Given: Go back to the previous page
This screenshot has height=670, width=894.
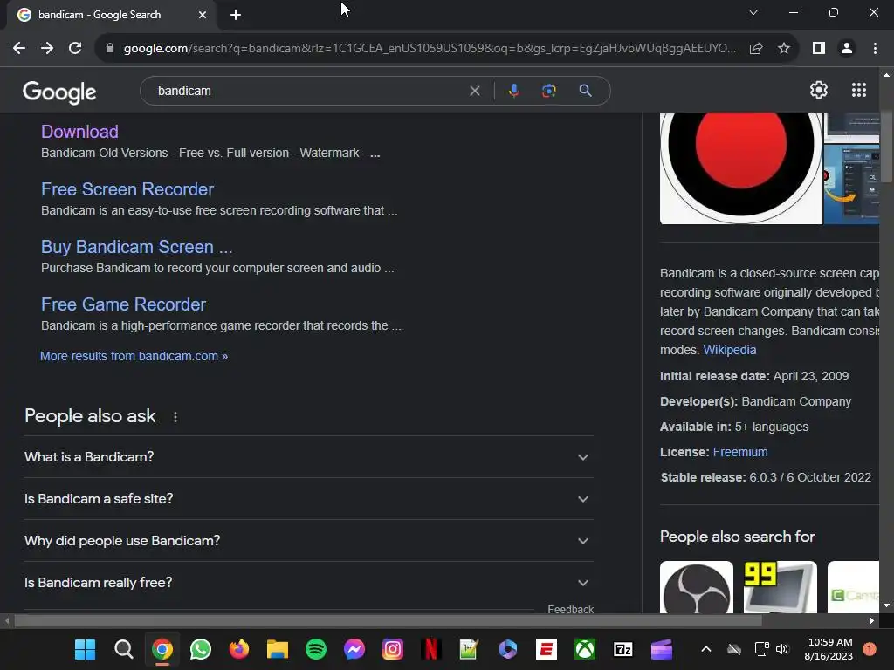Looking at the screenshot, I should (19, 49).
